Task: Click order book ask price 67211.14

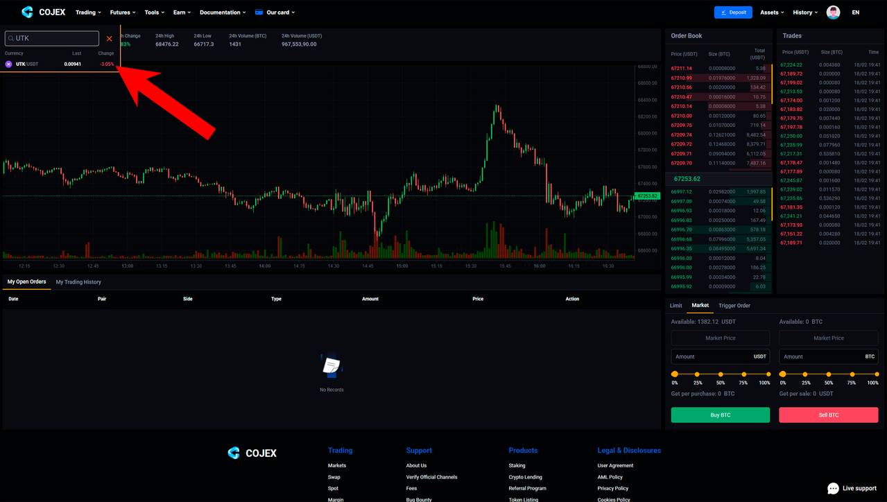Action: tap(681, 69)
